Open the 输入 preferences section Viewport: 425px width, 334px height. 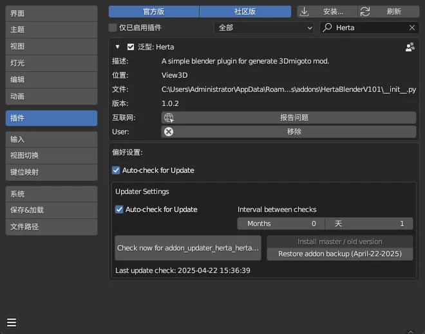52,139
